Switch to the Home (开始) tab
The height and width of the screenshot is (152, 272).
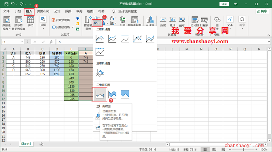[18, 11]
